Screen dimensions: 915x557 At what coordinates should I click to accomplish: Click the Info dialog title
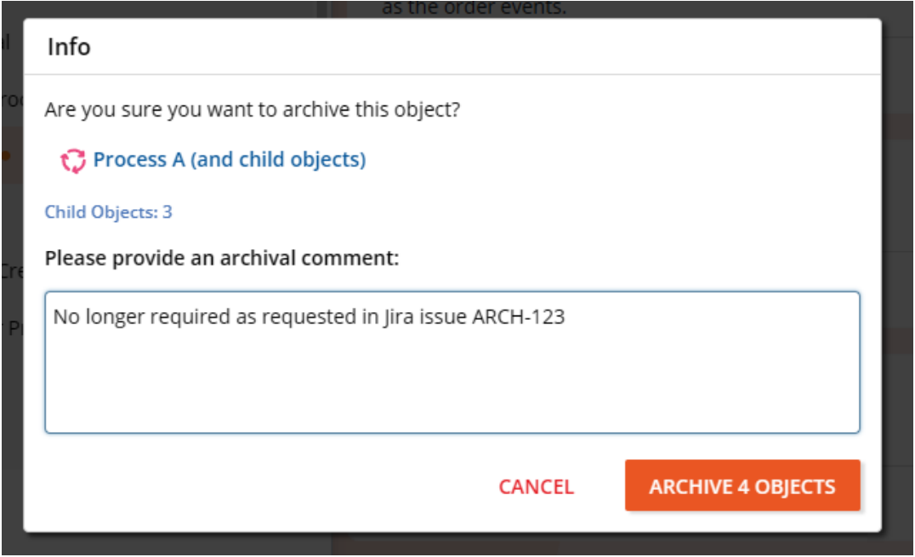69,46
